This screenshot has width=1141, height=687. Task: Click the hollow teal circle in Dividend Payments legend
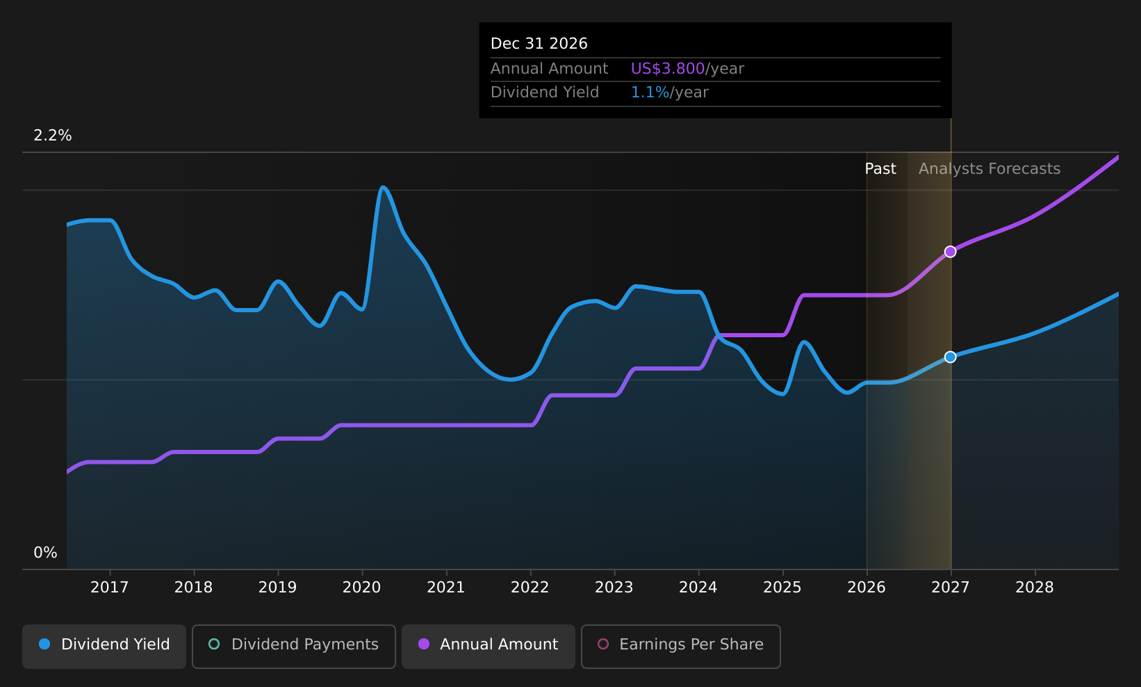point(214,644)
